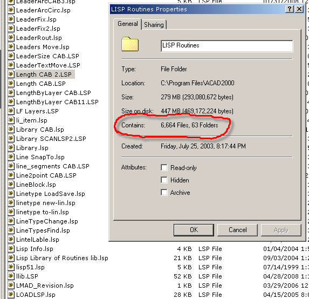Screen dimensions: 309x299
Task: Click the LintelLable.lsp file icon
Action: (11, 240)
